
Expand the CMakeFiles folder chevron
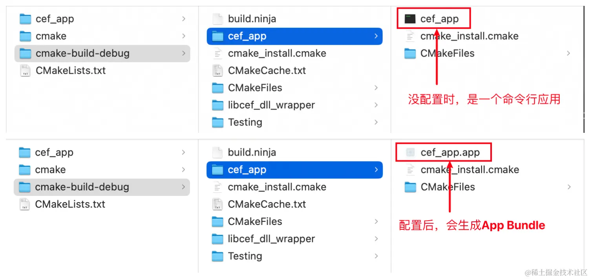click(x=376, y=88)
